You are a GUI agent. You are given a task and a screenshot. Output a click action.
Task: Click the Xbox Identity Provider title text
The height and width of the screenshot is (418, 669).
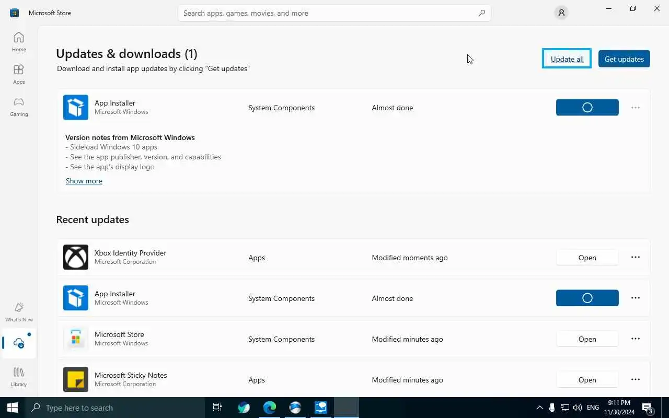[130, 253]
